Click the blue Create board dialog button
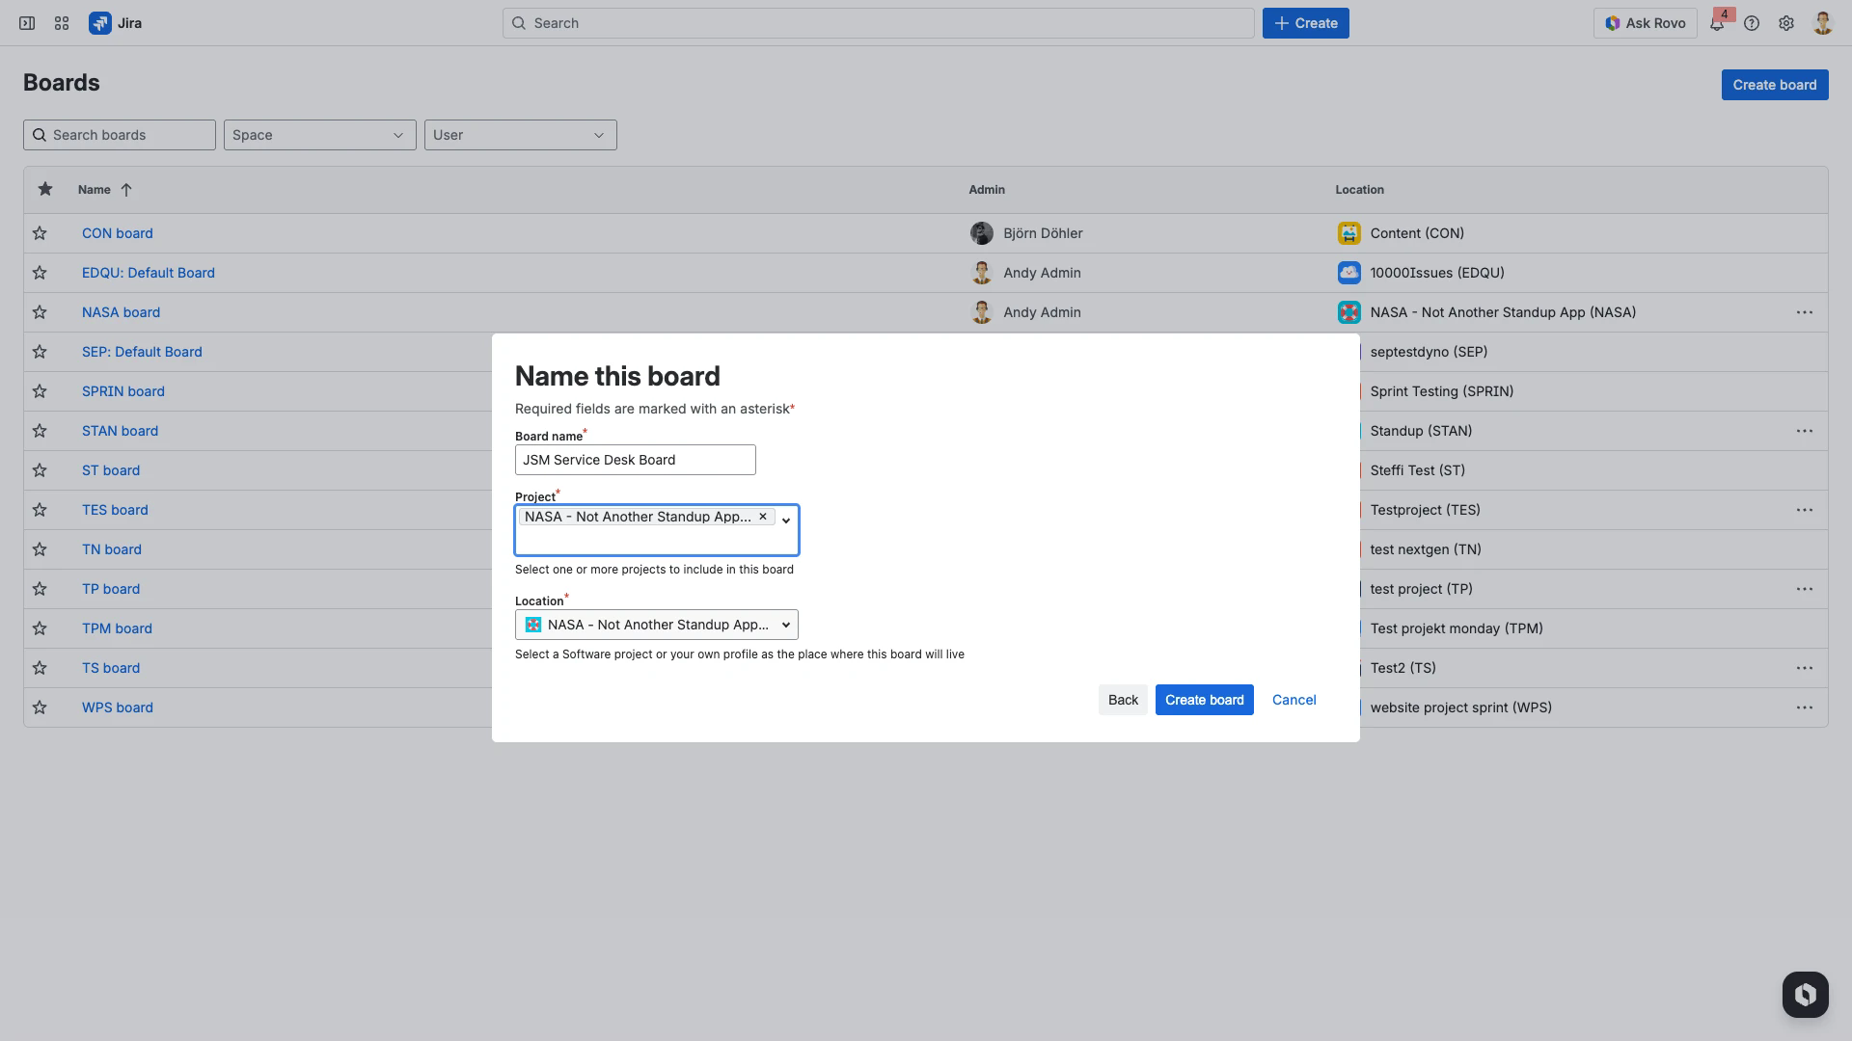This screenshot has height=1041, width=1852. coord(1204,700)
